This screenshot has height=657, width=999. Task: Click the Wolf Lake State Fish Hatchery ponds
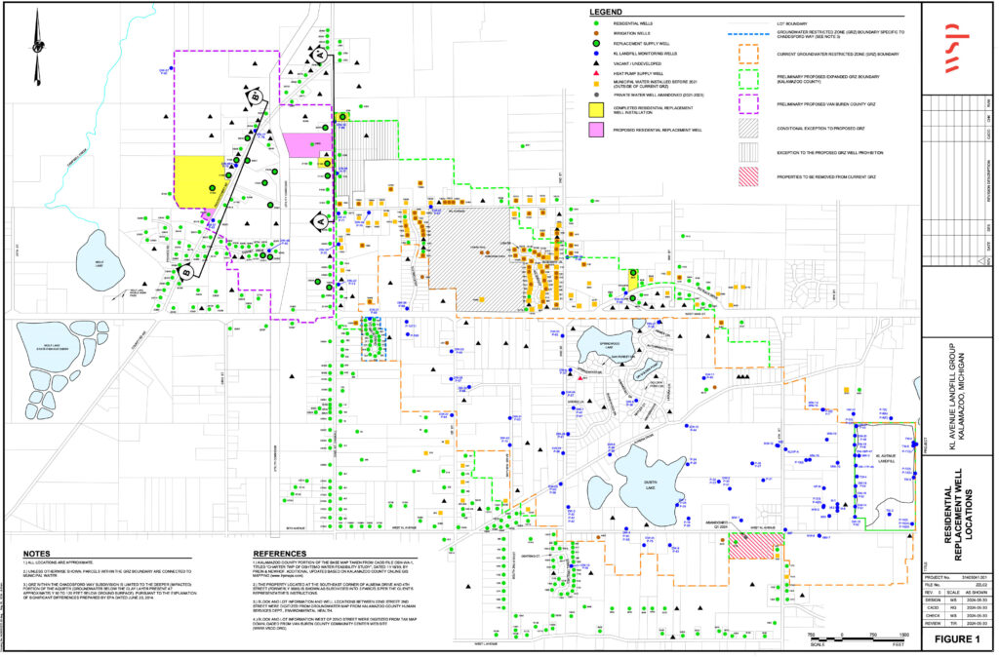tap(61, 369)
